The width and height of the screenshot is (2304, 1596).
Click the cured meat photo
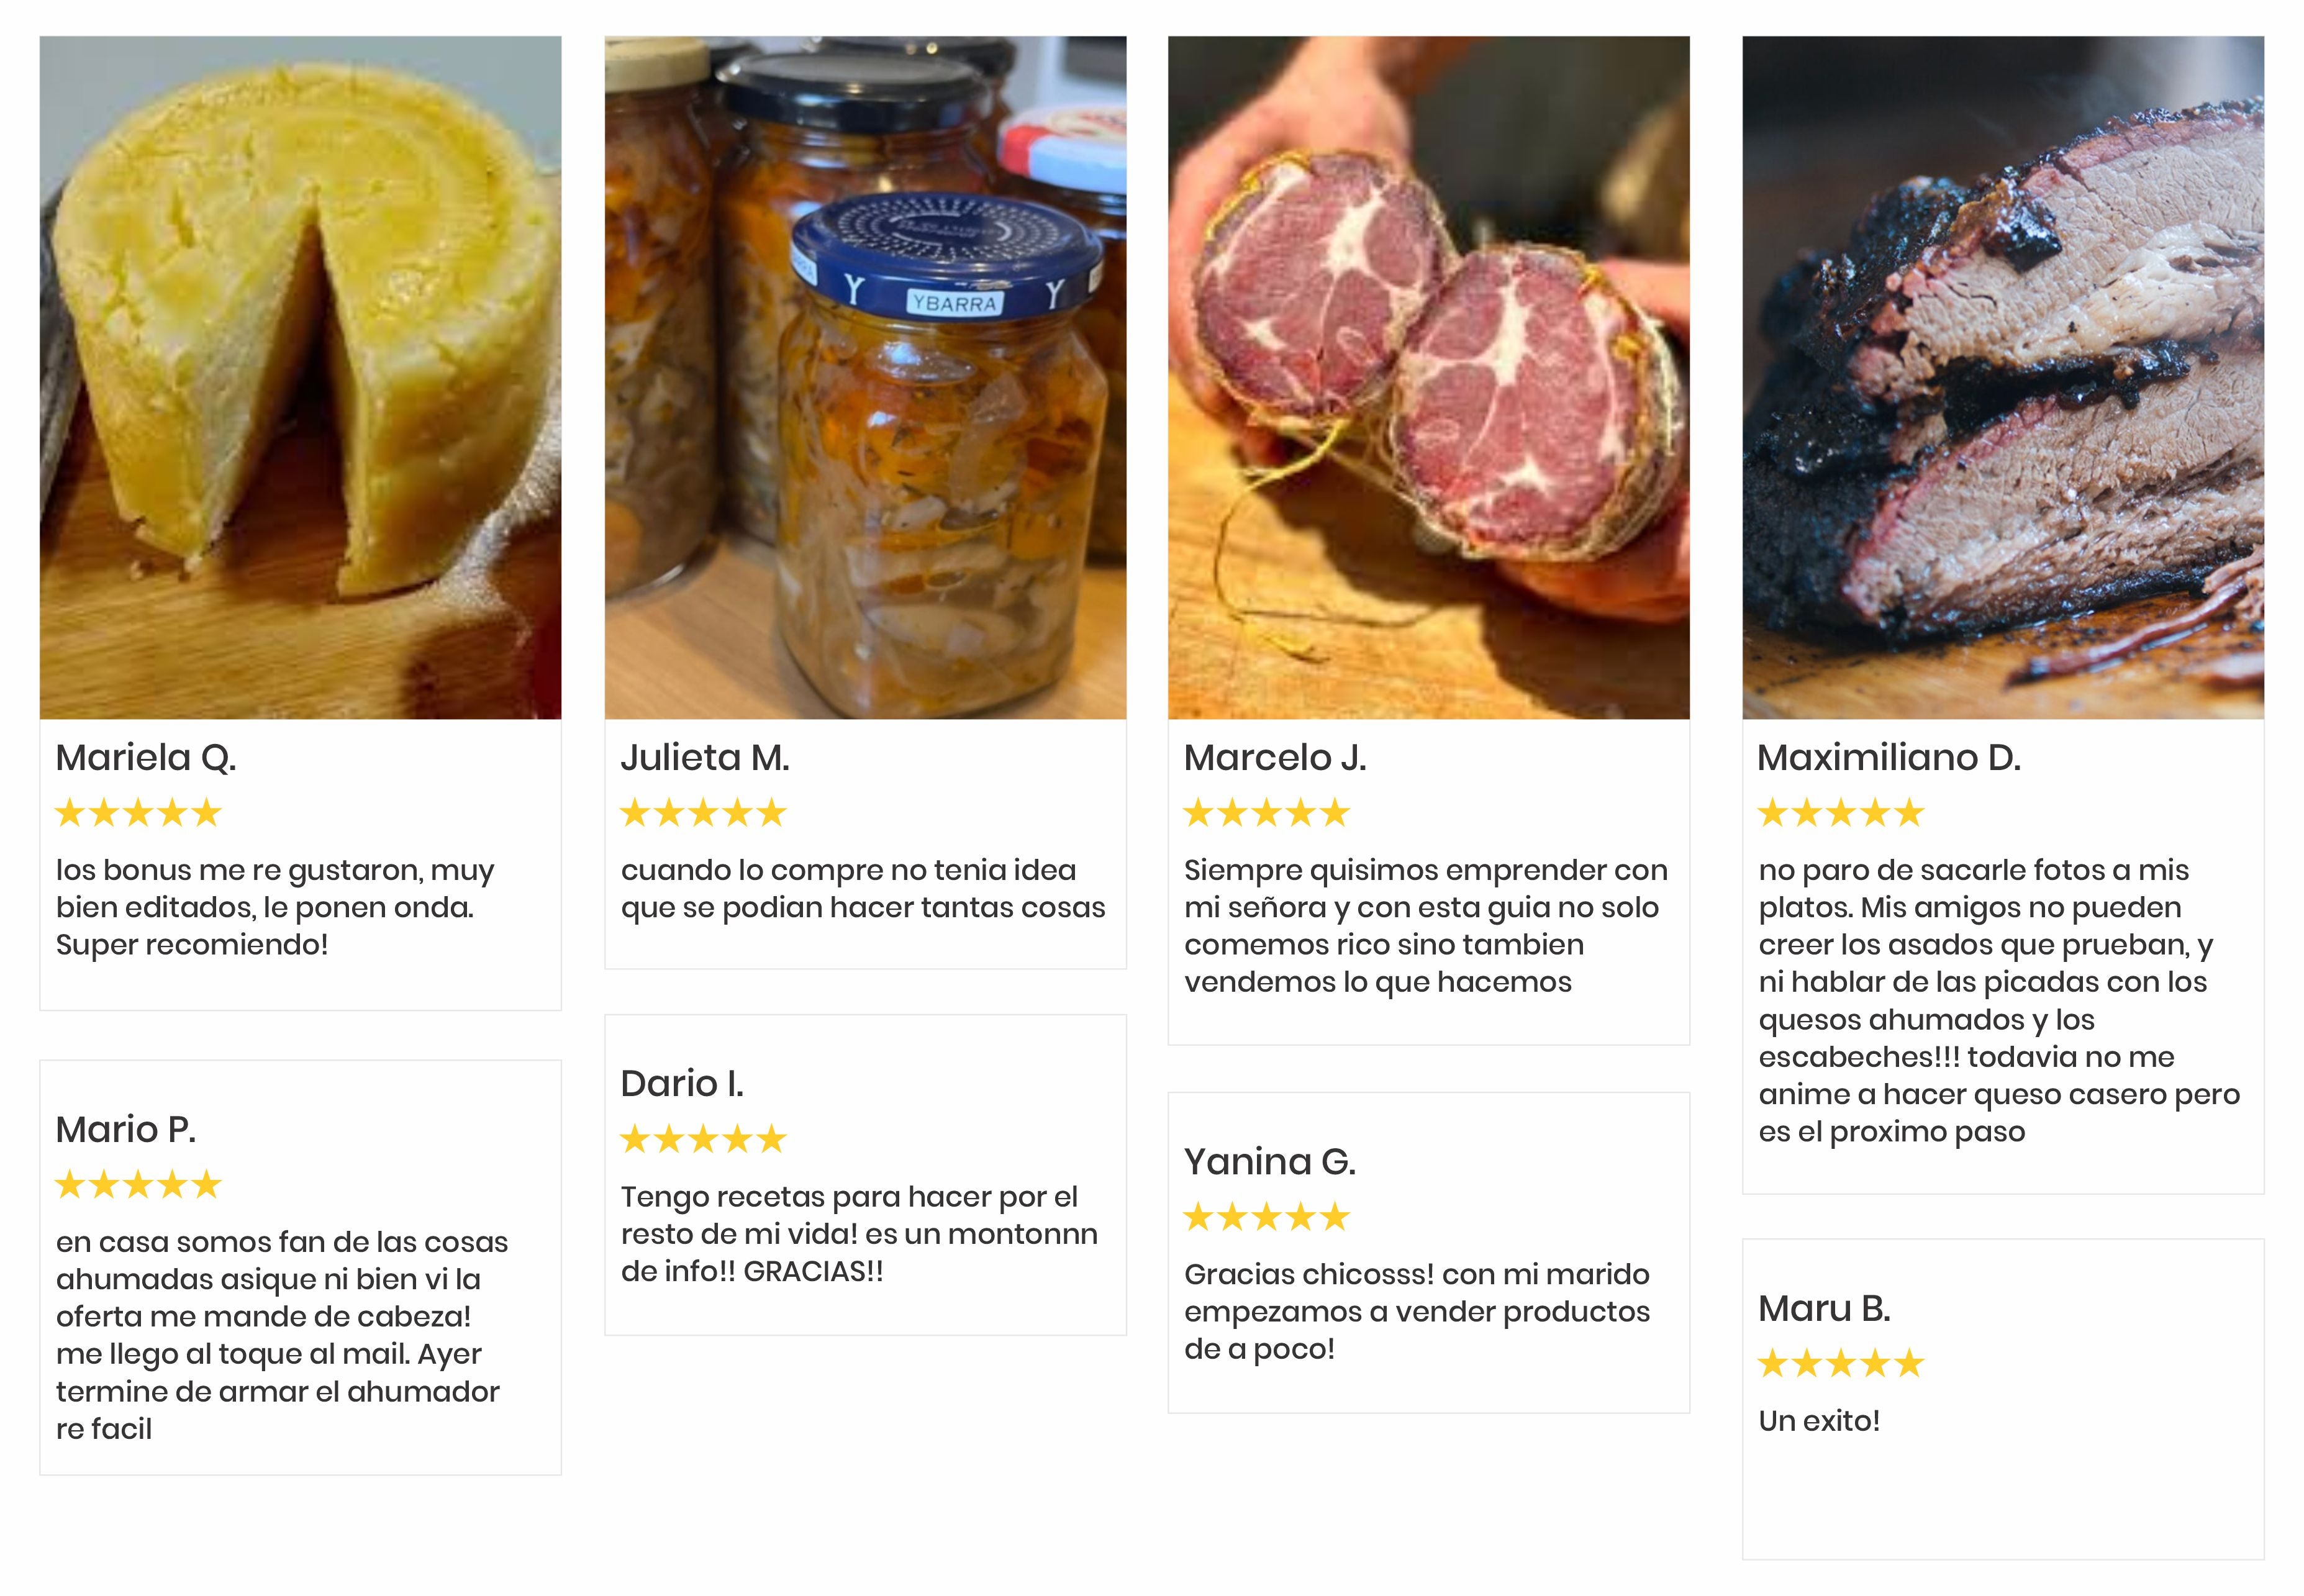pyautogui.click(x=1428, y=378)
